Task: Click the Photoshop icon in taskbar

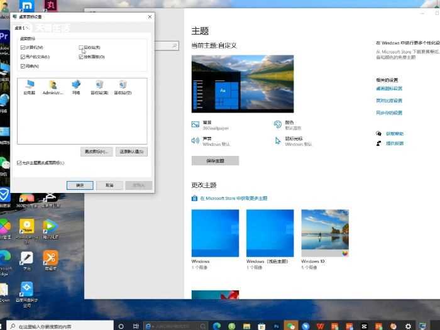Action: 276,326
